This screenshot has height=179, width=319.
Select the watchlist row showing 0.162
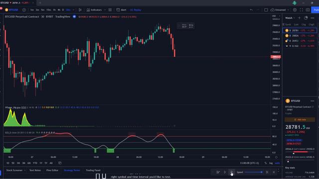pyautogui.click(x=300, y=46)
